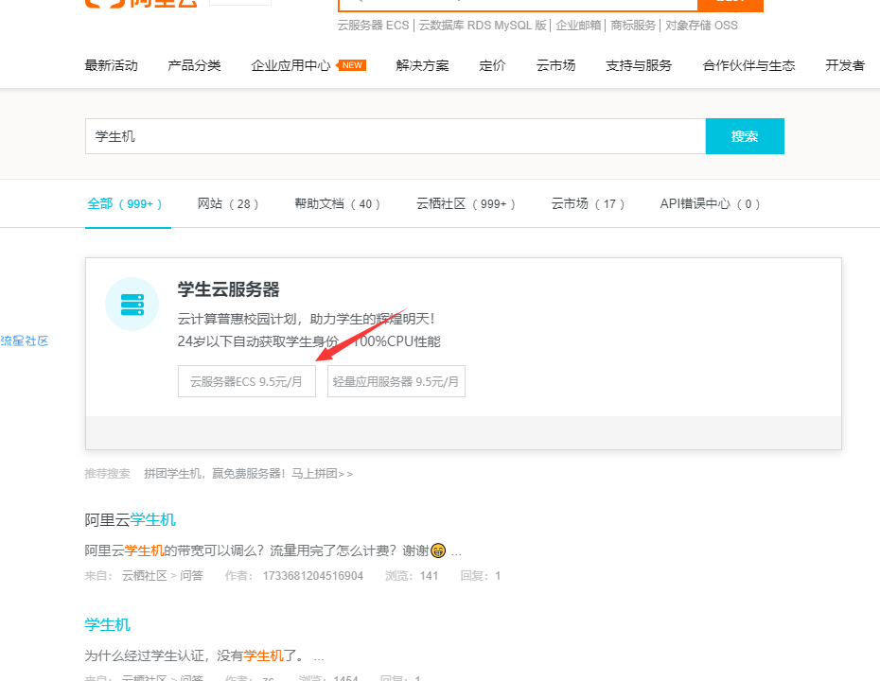Click the 云数据库 RDS MySQL 版 link

click(483, 26)
